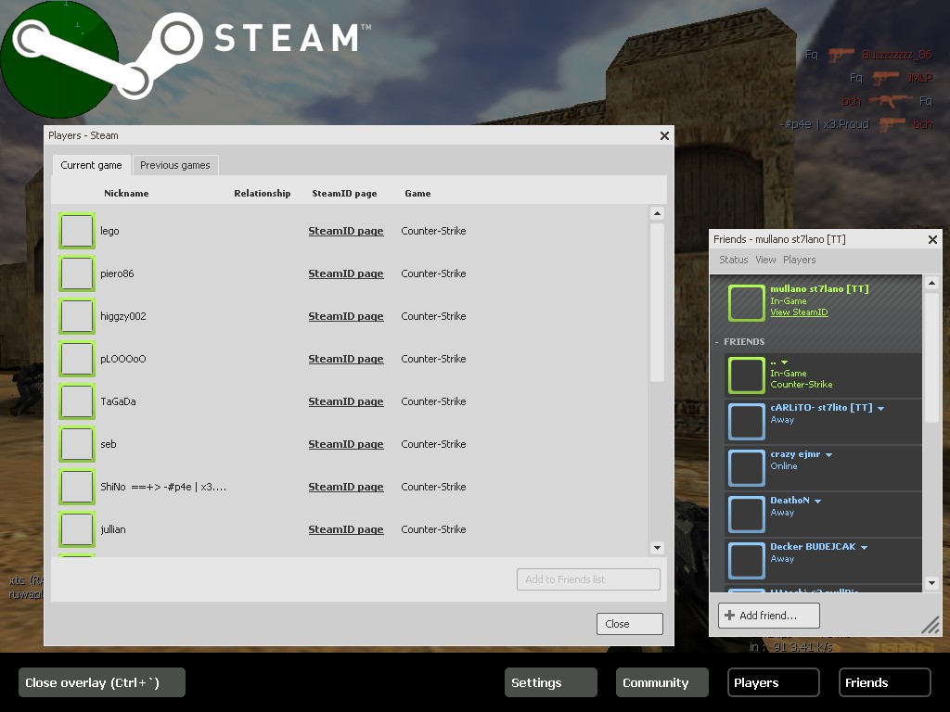Click the Add friend... button
950x712 pixels.
[x=769, y=616]
